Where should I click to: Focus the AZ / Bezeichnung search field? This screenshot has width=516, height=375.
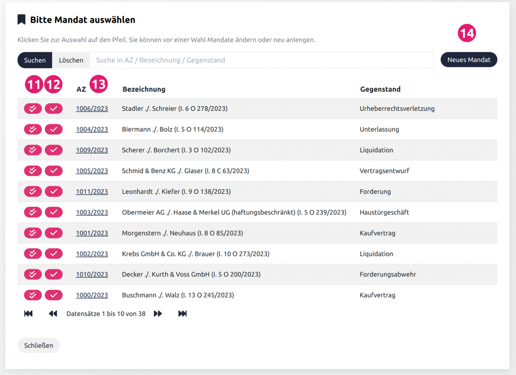pos(261,60)
